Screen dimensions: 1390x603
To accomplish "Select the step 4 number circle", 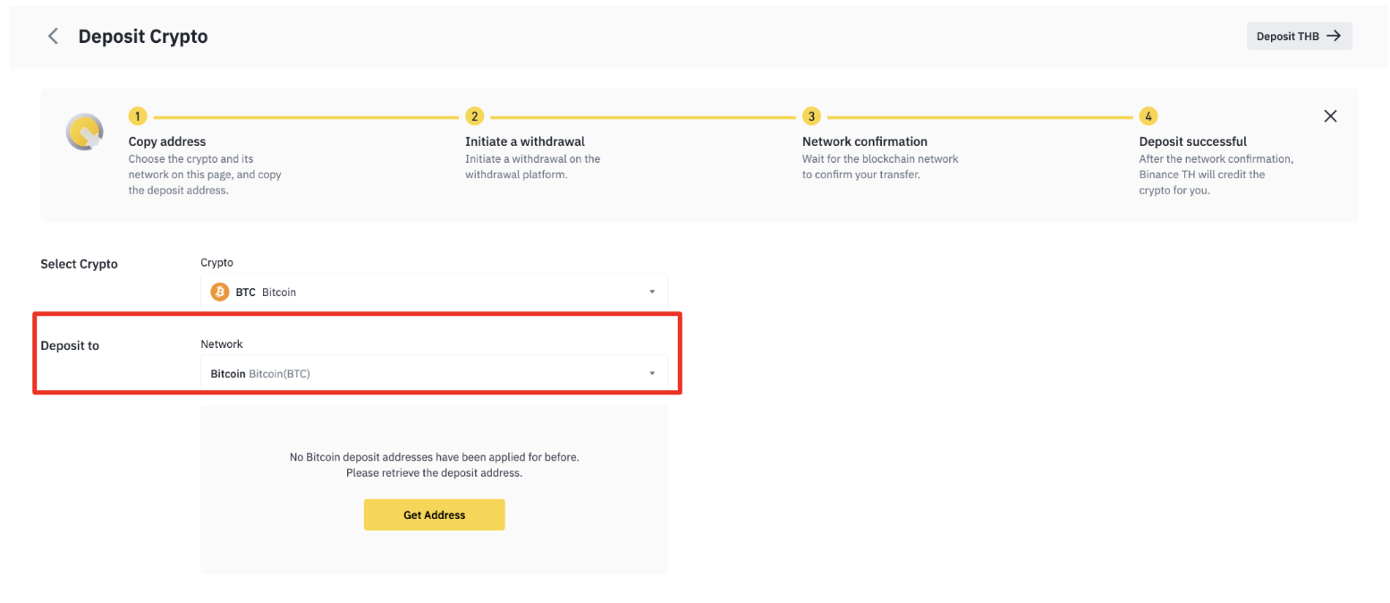I will coord(1148,116).
